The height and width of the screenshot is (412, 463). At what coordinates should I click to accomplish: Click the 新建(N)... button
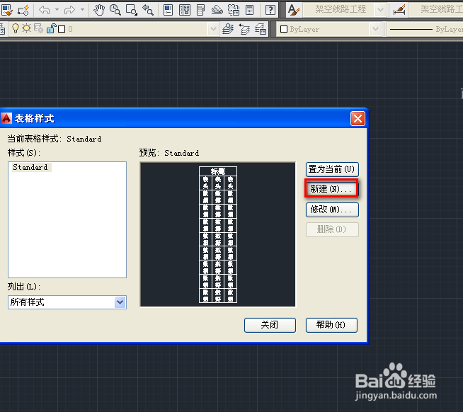point(331,188)
